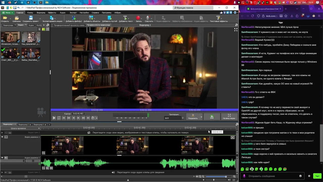The width and height of the screenshot is (323, 182).
Task: Click Экспортировать видео icon
Action: coord(52,18)
